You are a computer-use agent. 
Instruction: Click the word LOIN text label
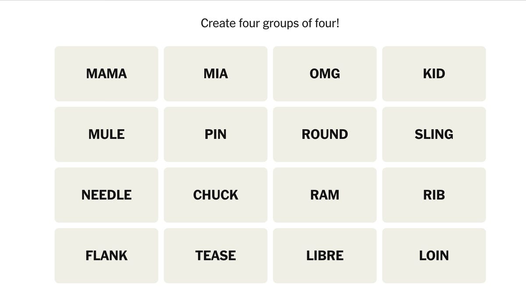[434, 256]
